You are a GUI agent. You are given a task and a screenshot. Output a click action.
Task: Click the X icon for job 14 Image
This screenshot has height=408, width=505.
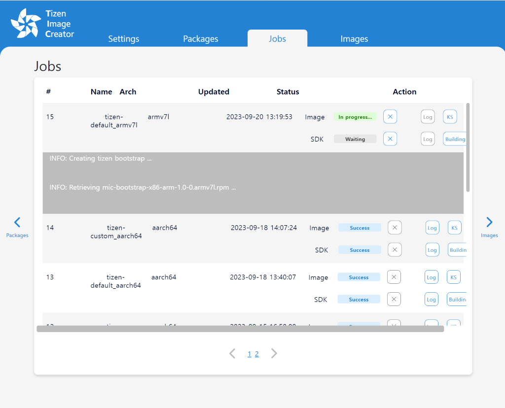395,228
